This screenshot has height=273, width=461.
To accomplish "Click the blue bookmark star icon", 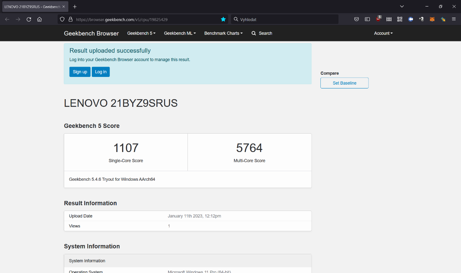I will (x=223, y=19).
